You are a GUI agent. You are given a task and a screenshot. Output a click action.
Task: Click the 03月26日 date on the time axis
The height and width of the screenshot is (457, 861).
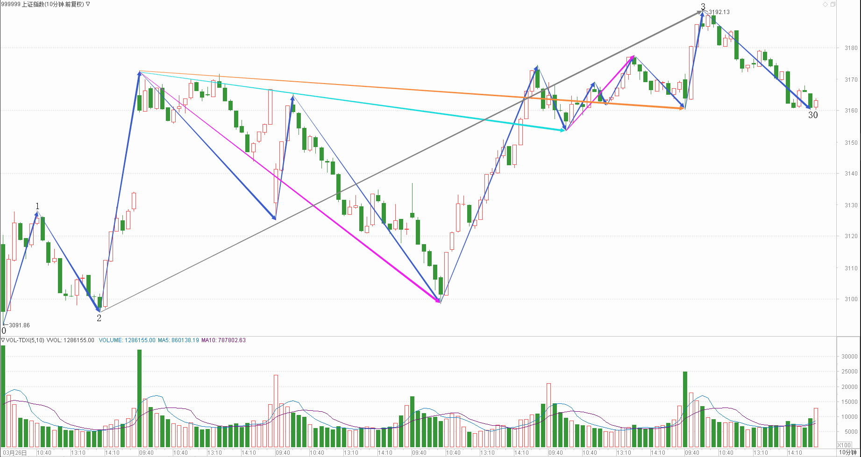pyautogui.click(x=15, y=453)
